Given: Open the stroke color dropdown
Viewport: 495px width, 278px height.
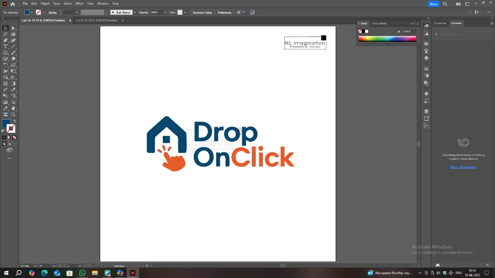Looking at the screenshot, I should point(43,12).
